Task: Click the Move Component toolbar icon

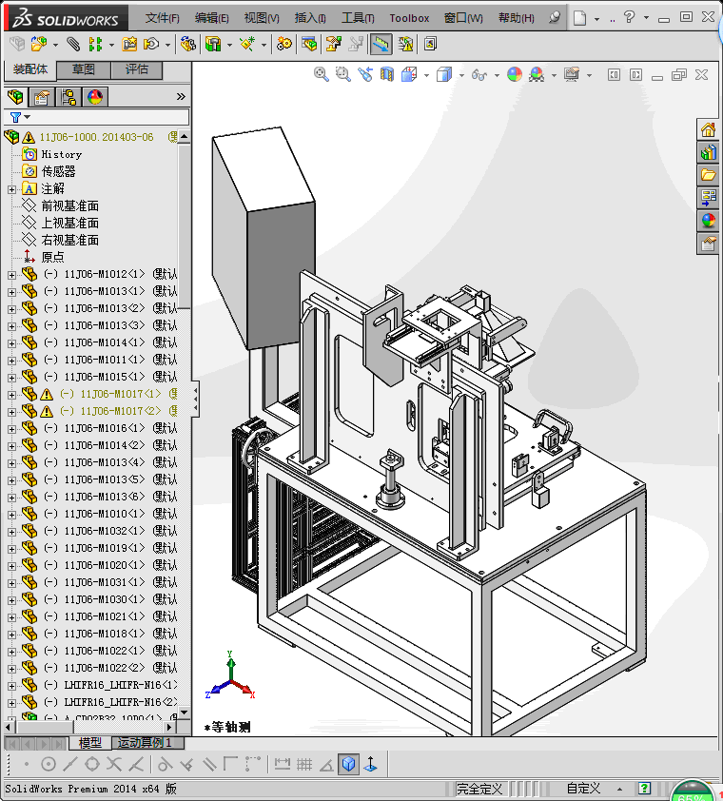Action: click(x=151, y=44)
